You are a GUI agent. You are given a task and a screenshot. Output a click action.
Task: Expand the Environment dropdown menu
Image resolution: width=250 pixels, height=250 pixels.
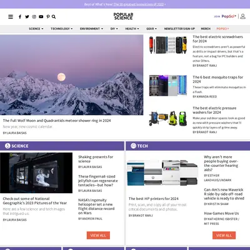(x=91, y=29)
